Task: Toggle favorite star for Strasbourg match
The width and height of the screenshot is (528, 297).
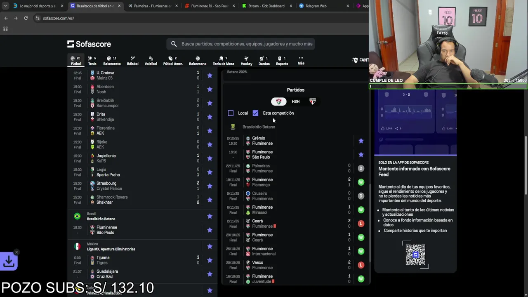Action: 210,186
